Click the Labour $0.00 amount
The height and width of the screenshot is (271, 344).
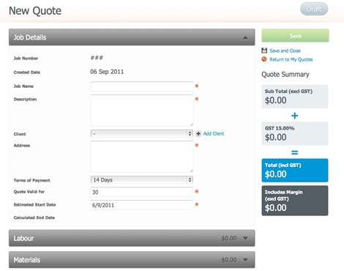click(x=229, y=238)
